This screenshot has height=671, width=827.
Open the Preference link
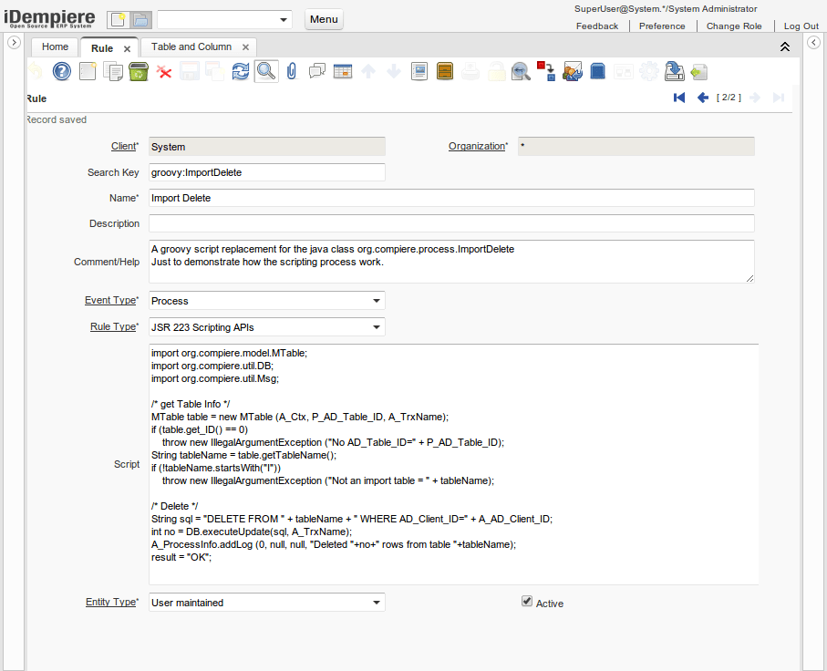click(x=662, y=26)
